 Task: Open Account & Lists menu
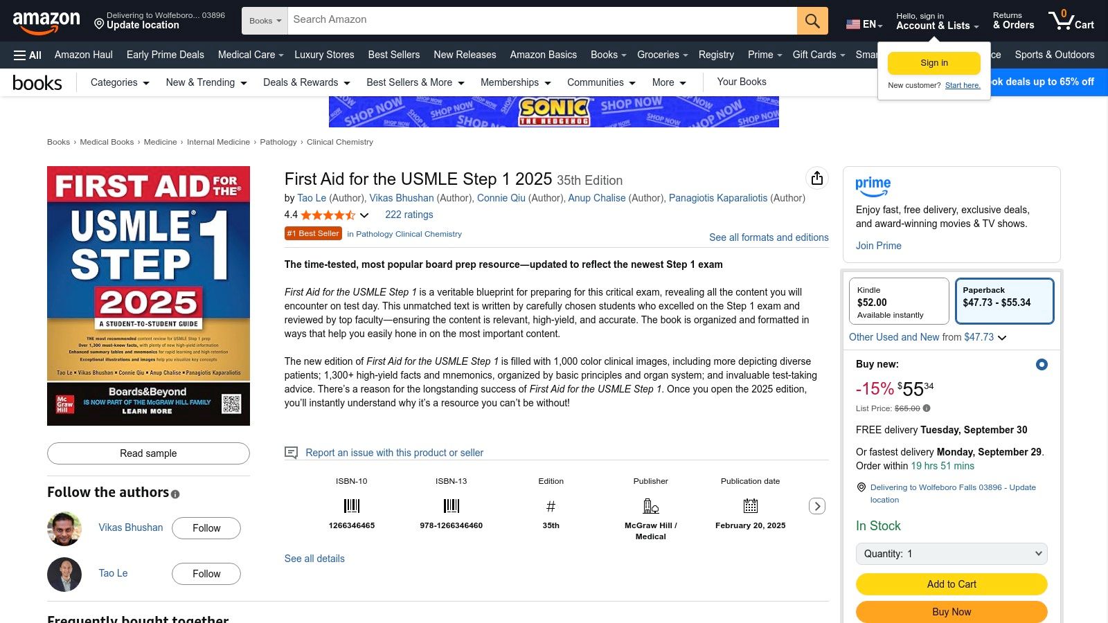coord(937,21)
